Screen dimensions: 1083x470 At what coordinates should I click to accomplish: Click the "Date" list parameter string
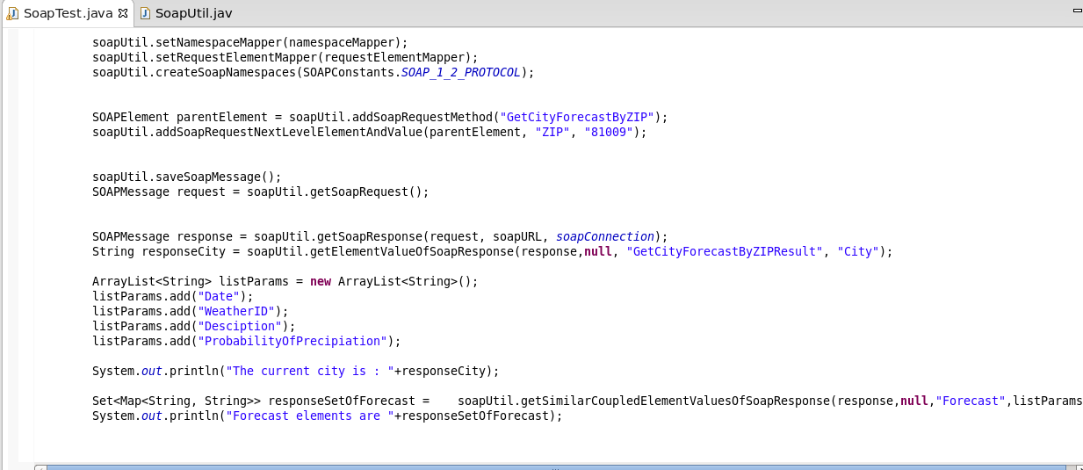pos(219,296)
